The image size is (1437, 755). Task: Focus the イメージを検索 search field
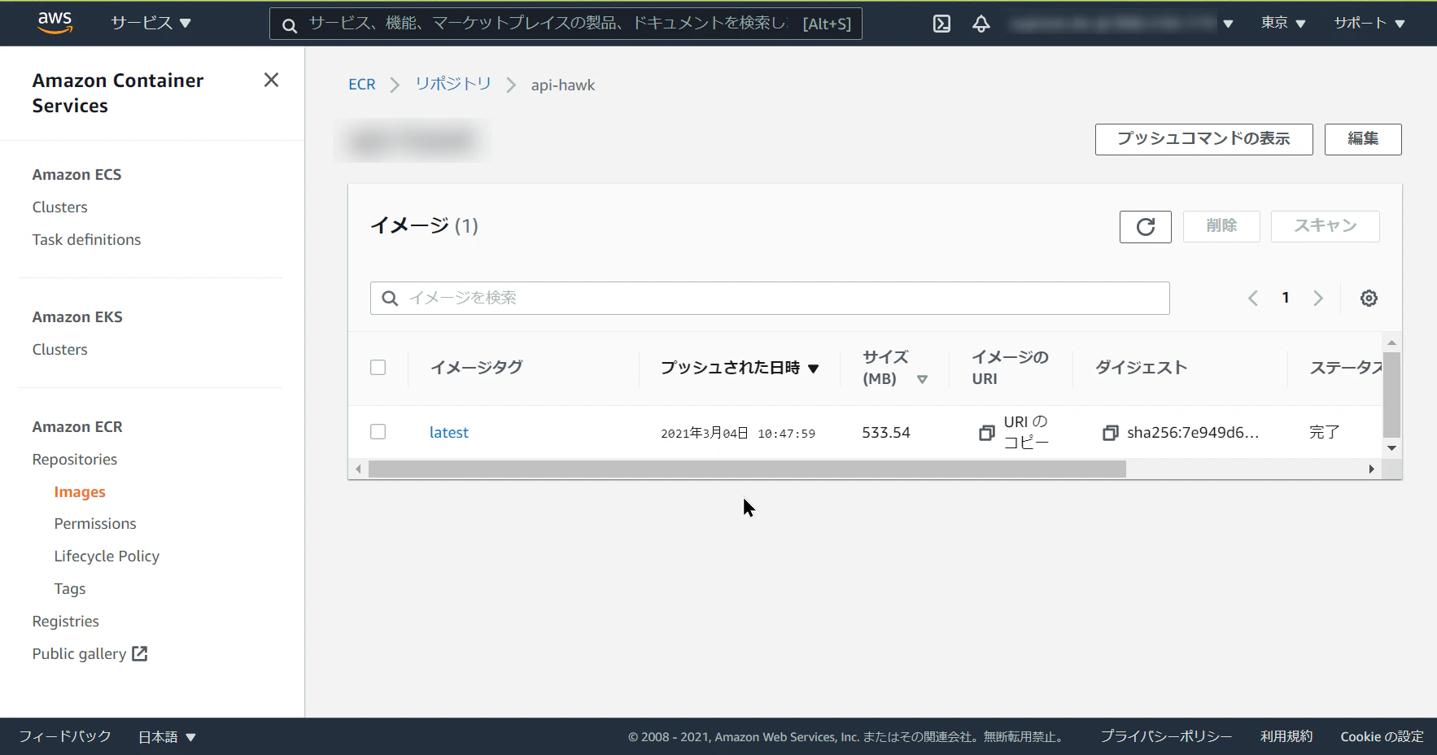click(x=770, y=299)
